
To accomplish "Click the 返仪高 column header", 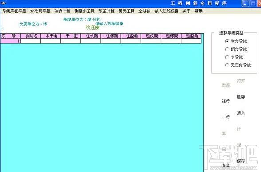I will click(151, 36).
